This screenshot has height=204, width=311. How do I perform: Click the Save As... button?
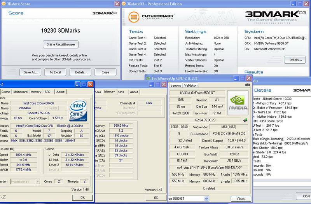pyautogui.click(x=30, y=72)
